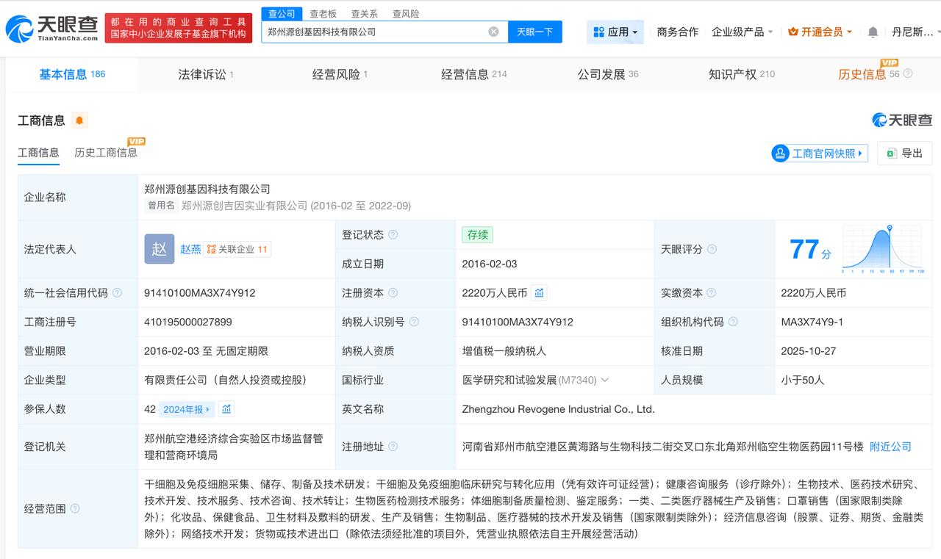Click the chart icon beside 2220万人民币 registered capital

pos(539,292)
